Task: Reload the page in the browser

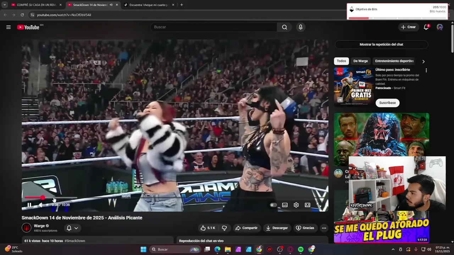Action: [x=22, y=15]
